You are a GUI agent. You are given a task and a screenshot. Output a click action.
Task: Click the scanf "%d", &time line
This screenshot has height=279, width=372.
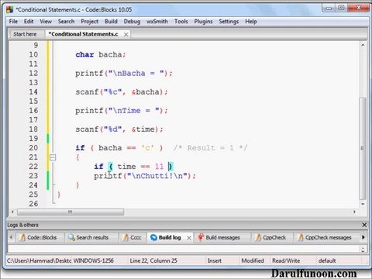[119, 129]
